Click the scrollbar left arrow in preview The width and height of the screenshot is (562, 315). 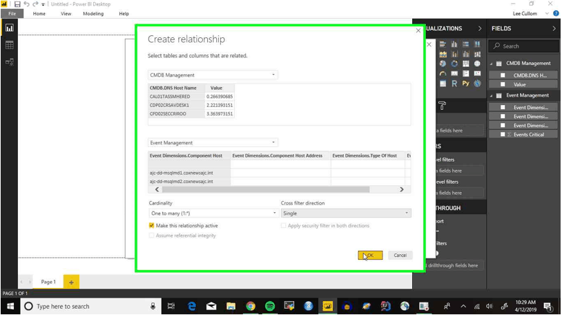[x=157, y=189]
